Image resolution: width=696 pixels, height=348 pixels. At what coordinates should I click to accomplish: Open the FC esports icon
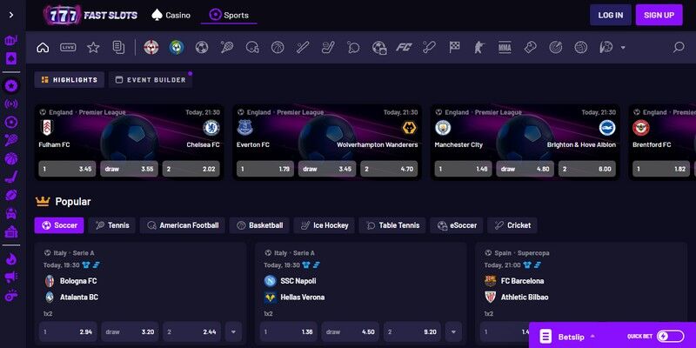pyautogui.click(x=404, y=47)
